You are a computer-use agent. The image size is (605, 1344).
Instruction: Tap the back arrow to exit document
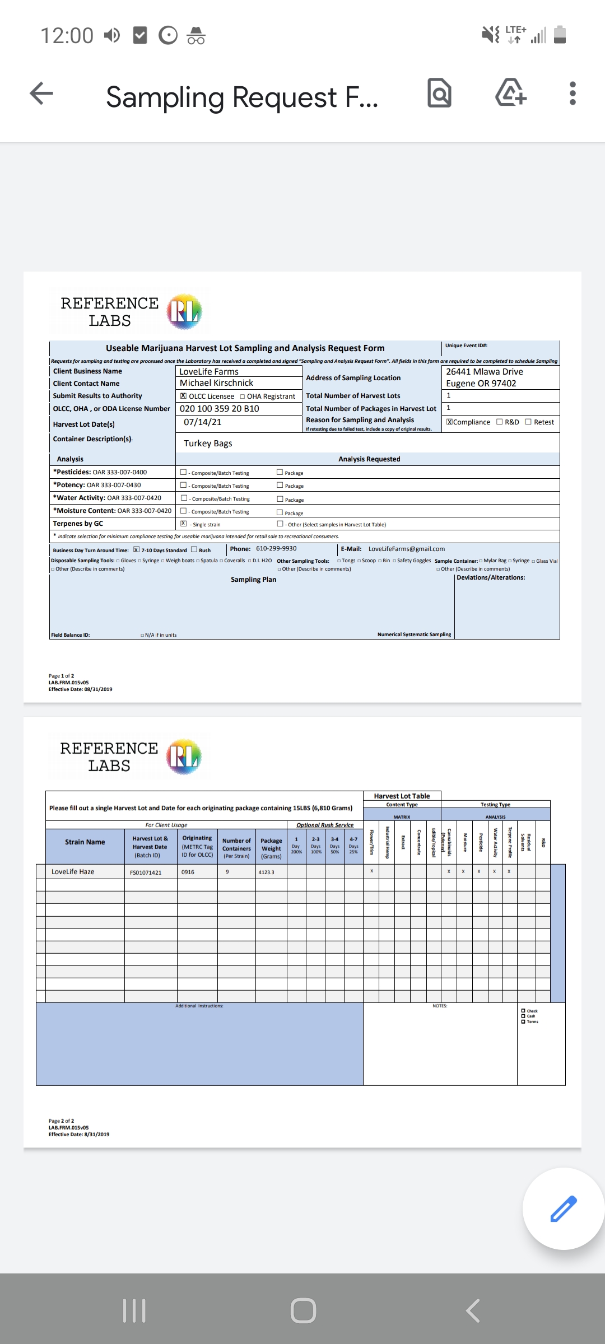[x=41, y=94]
